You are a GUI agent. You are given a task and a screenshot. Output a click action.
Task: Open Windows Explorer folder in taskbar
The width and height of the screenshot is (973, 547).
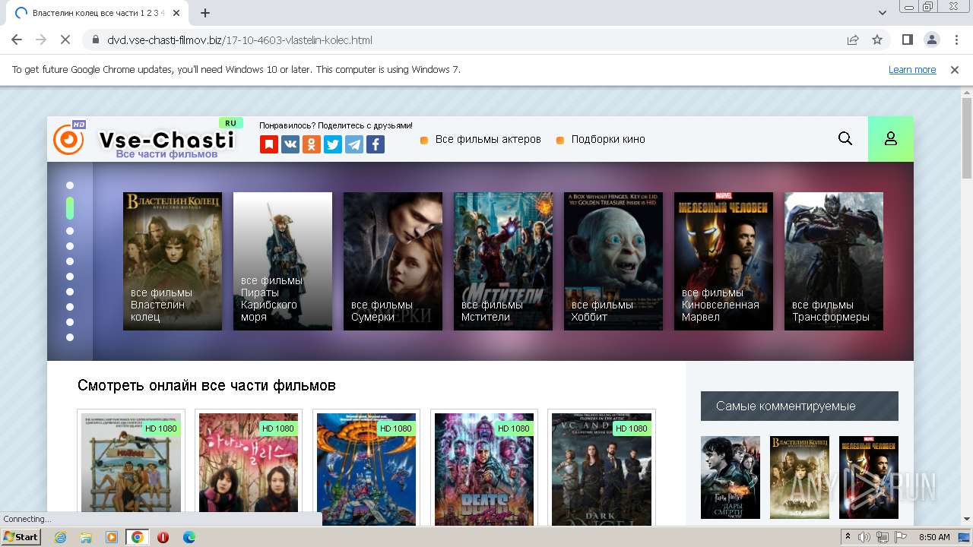[86, 537]
